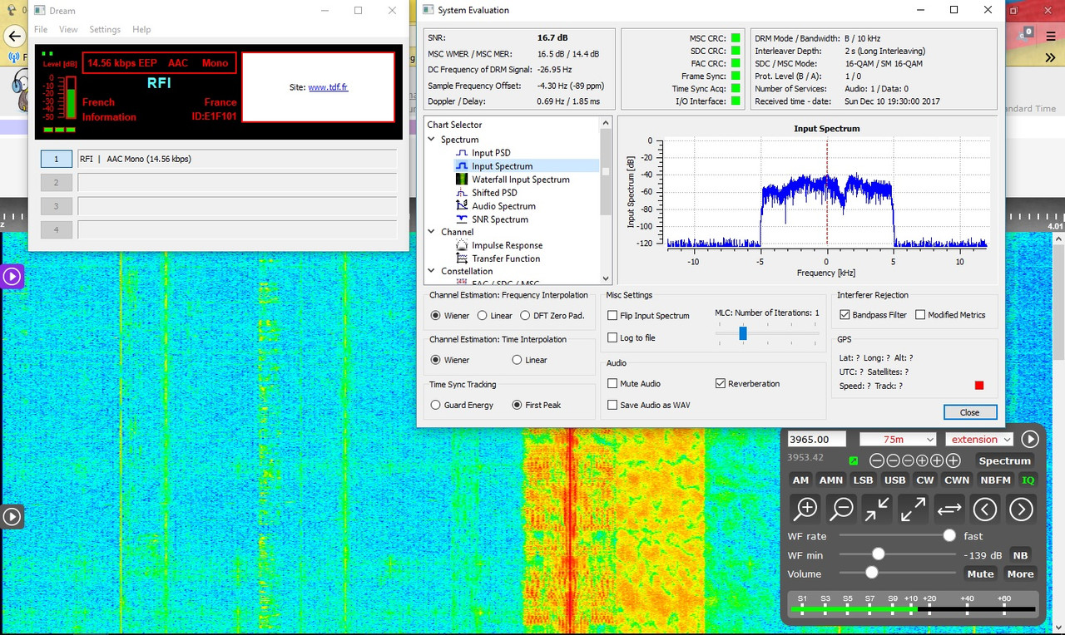Click the inward arrows max-zoom-in icon
The image size is (1065, 635).
tap(877, 508)
